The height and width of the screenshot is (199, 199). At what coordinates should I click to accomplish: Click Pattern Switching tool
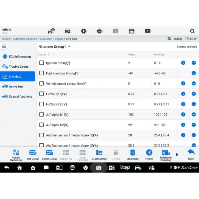[x=16, y=155]
